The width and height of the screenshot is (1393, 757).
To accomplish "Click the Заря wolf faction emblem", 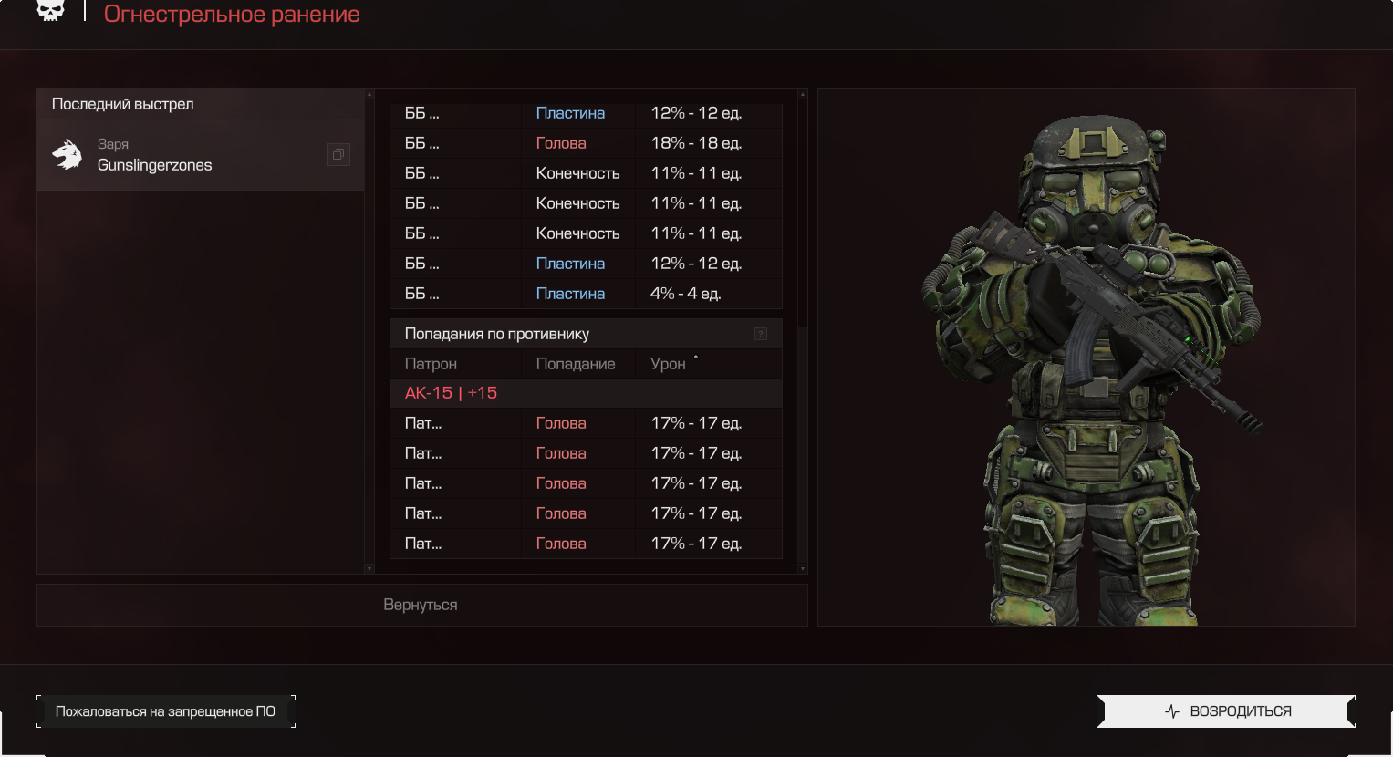I will 68,155.
